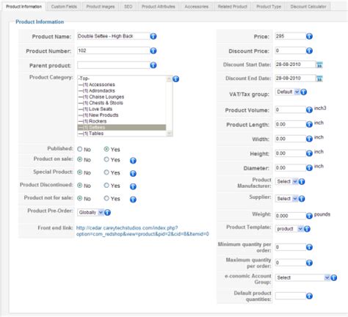Click info icon for Product on sale

click(x=133, y=161)
